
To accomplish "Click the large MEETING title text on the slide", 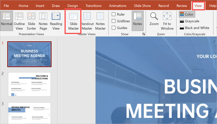I will [x=167, y=111].
